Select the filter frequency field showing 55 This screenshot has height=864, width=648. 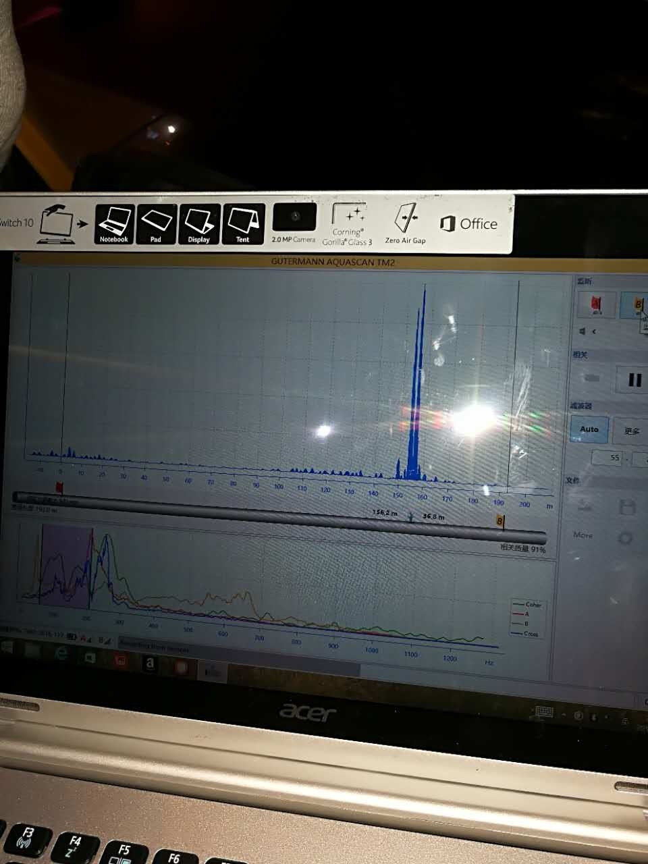[607, 458]
